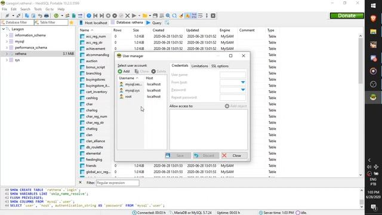Viewport: 382px width, 215px height.
Task: Click the Copy toolbar icon
Action: [27, 16]
